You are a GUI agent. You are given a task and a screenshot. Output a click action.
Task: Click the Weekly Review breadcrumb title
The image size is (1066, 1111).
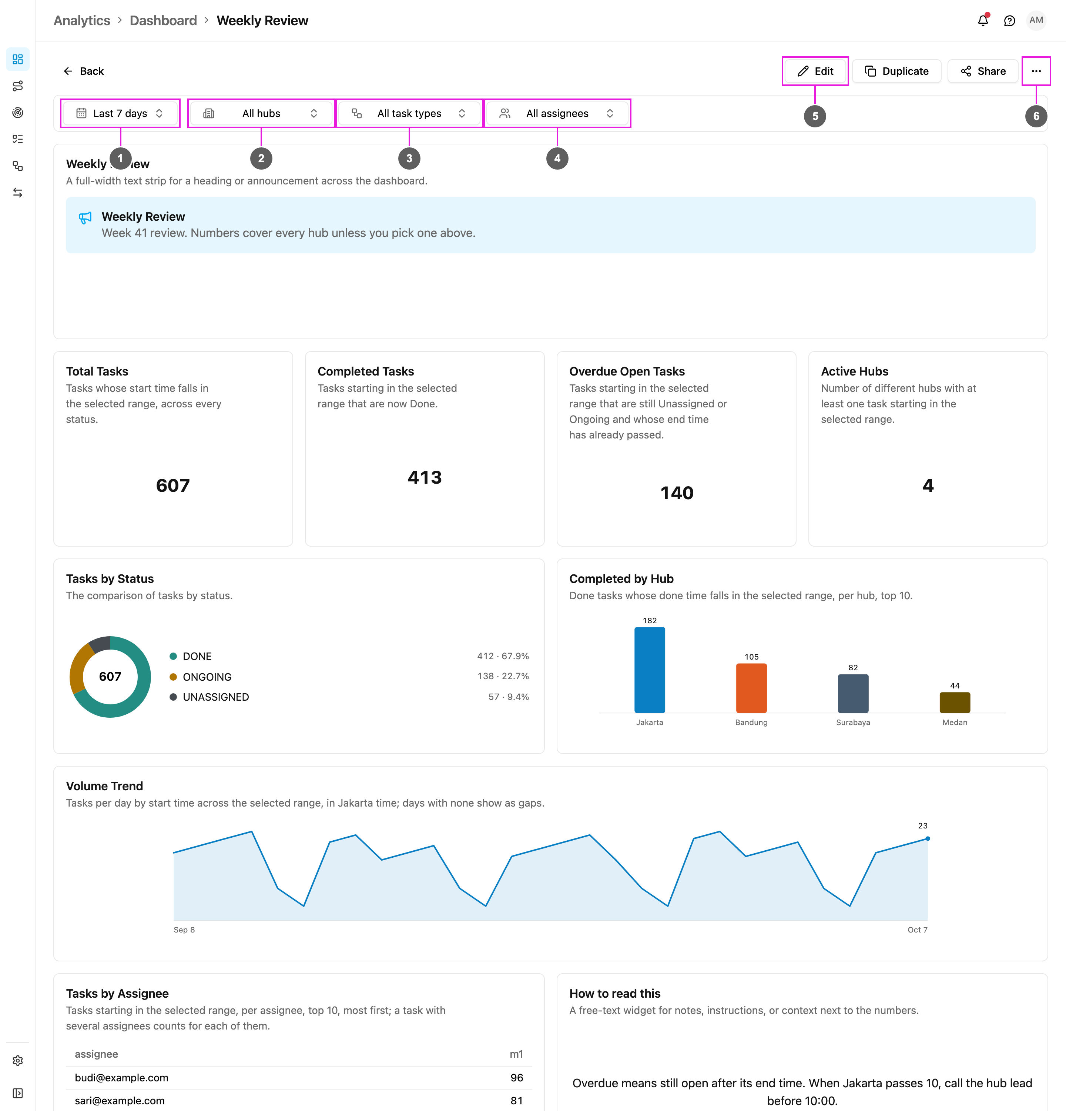(x=262, y=20)
